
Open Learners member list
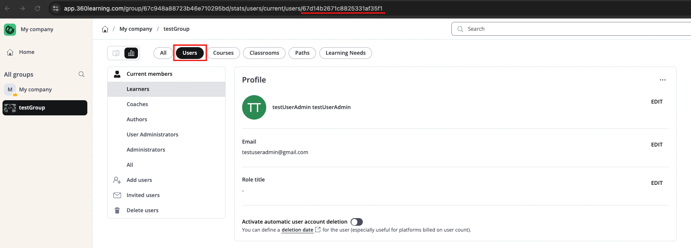click(166, 89)
